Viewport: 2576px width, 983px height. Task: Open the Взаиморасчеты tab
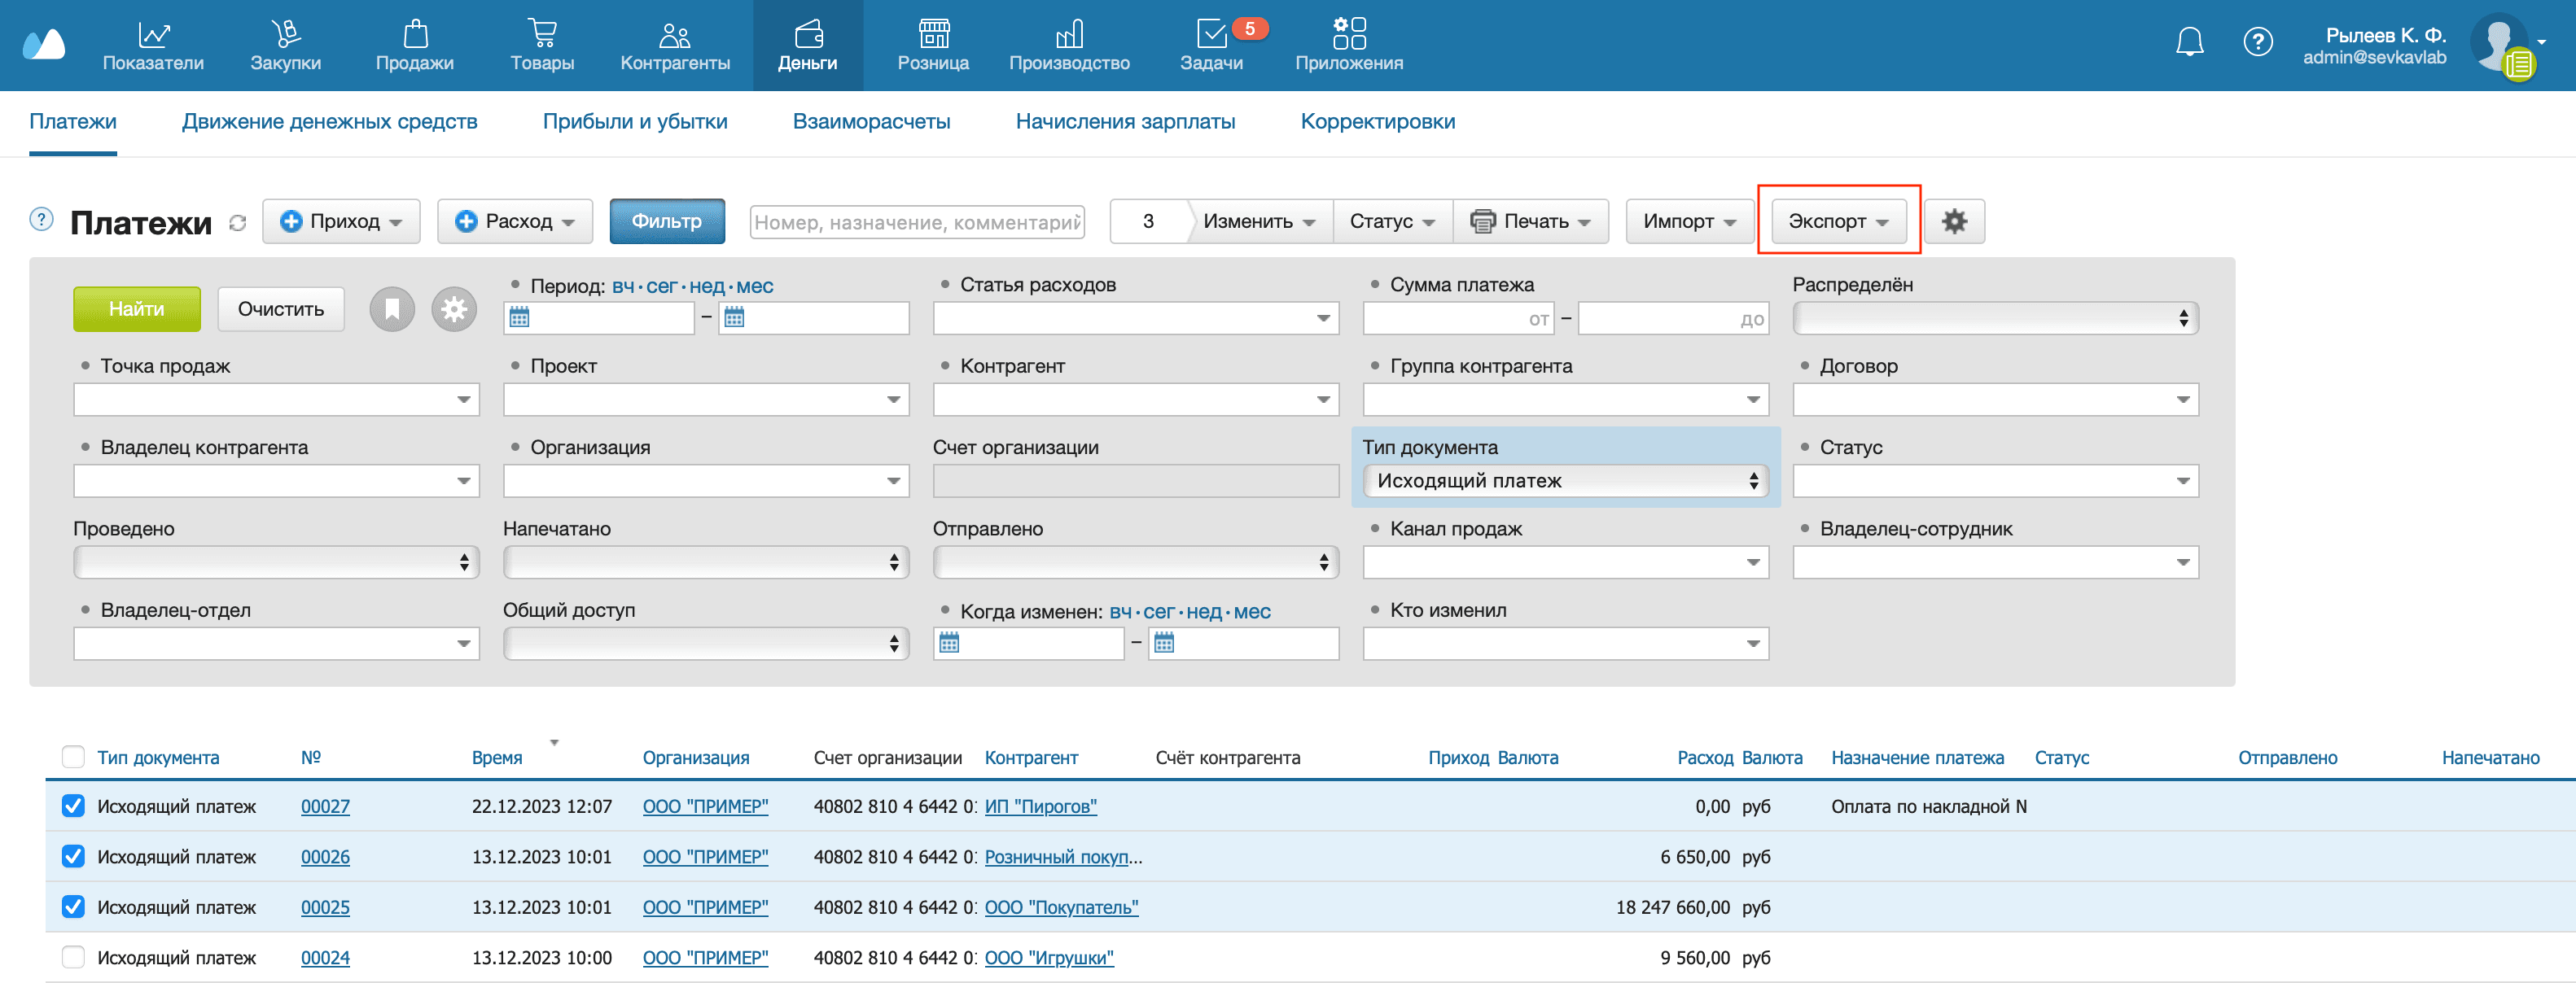click(x=870, y=122)
